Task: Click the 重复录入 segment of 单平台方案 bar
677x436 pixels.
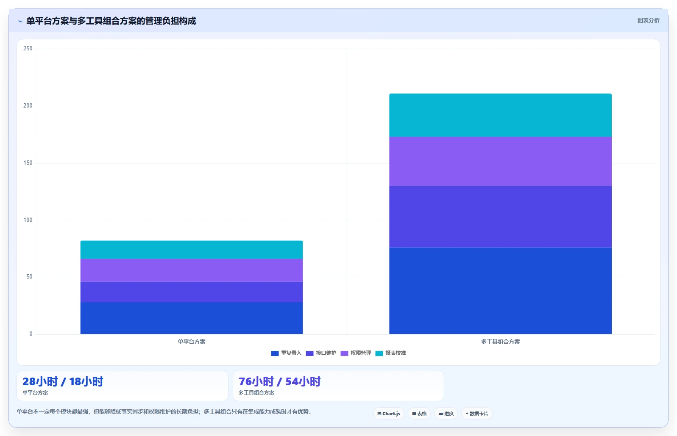Action: [192, 318]
